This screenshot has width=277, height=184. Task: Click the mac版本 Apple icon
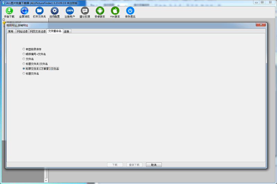(115, 10)
